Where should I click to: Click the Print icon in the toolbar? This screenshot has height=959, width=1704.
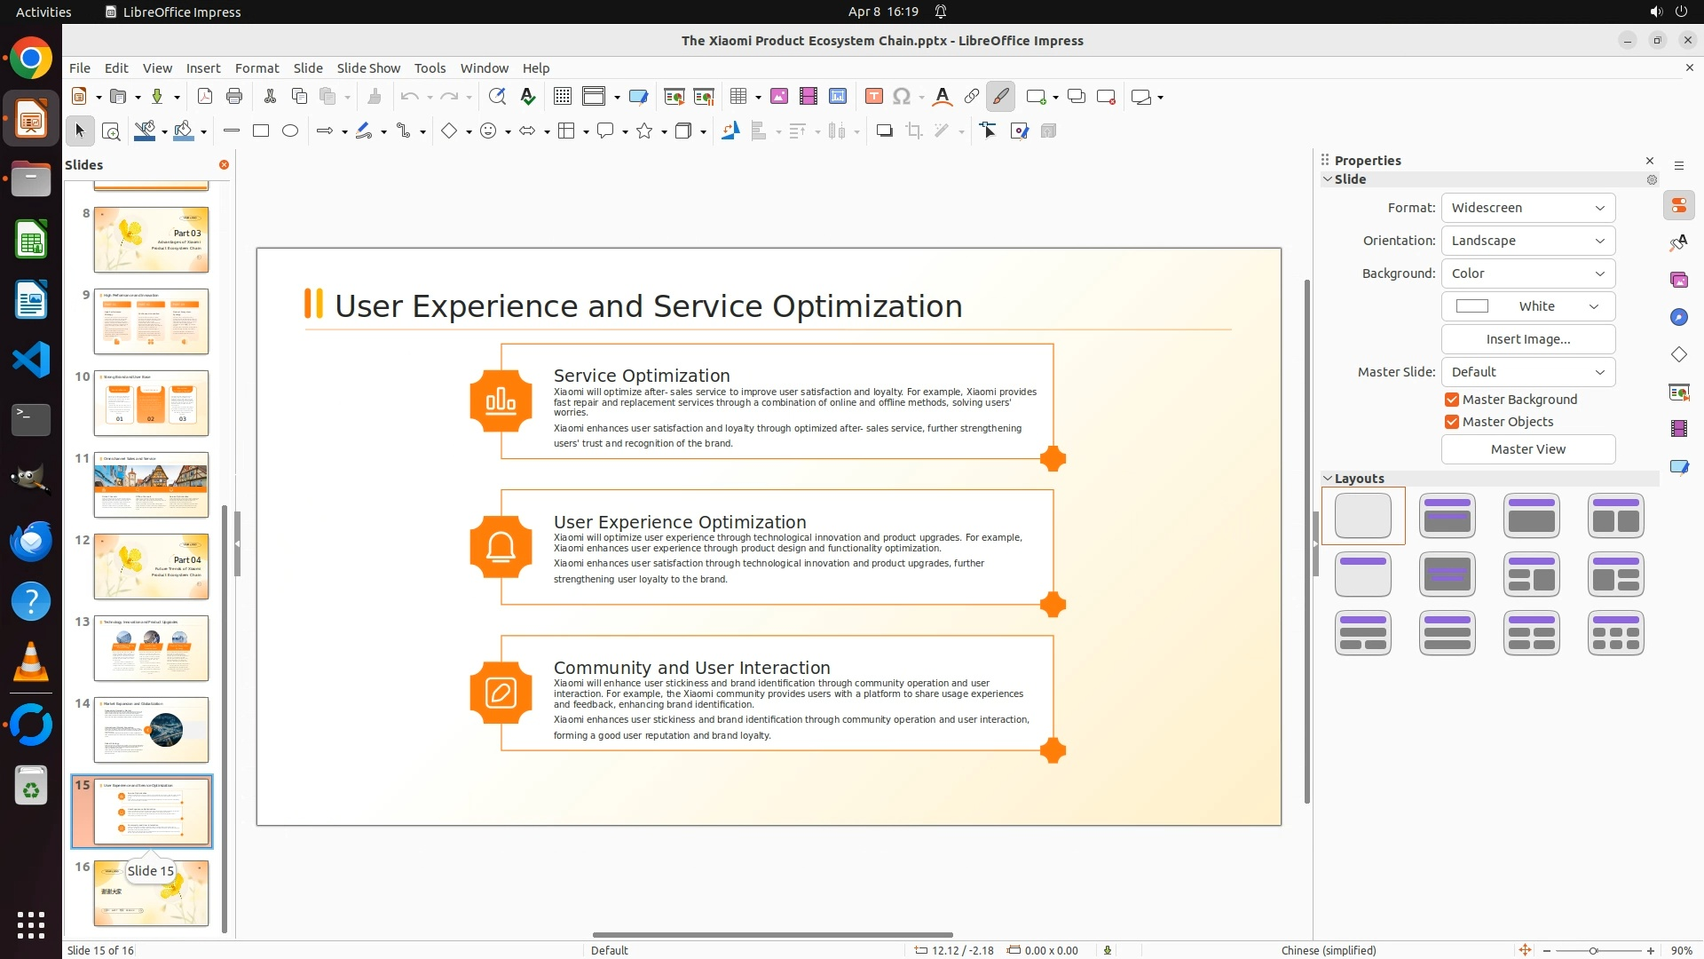pos(234,97)
